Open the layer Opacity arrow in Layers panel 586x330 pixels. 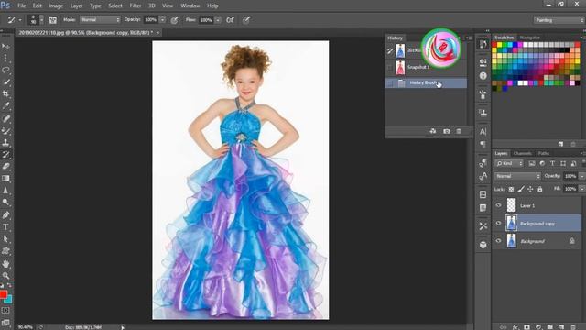(582, 176)
